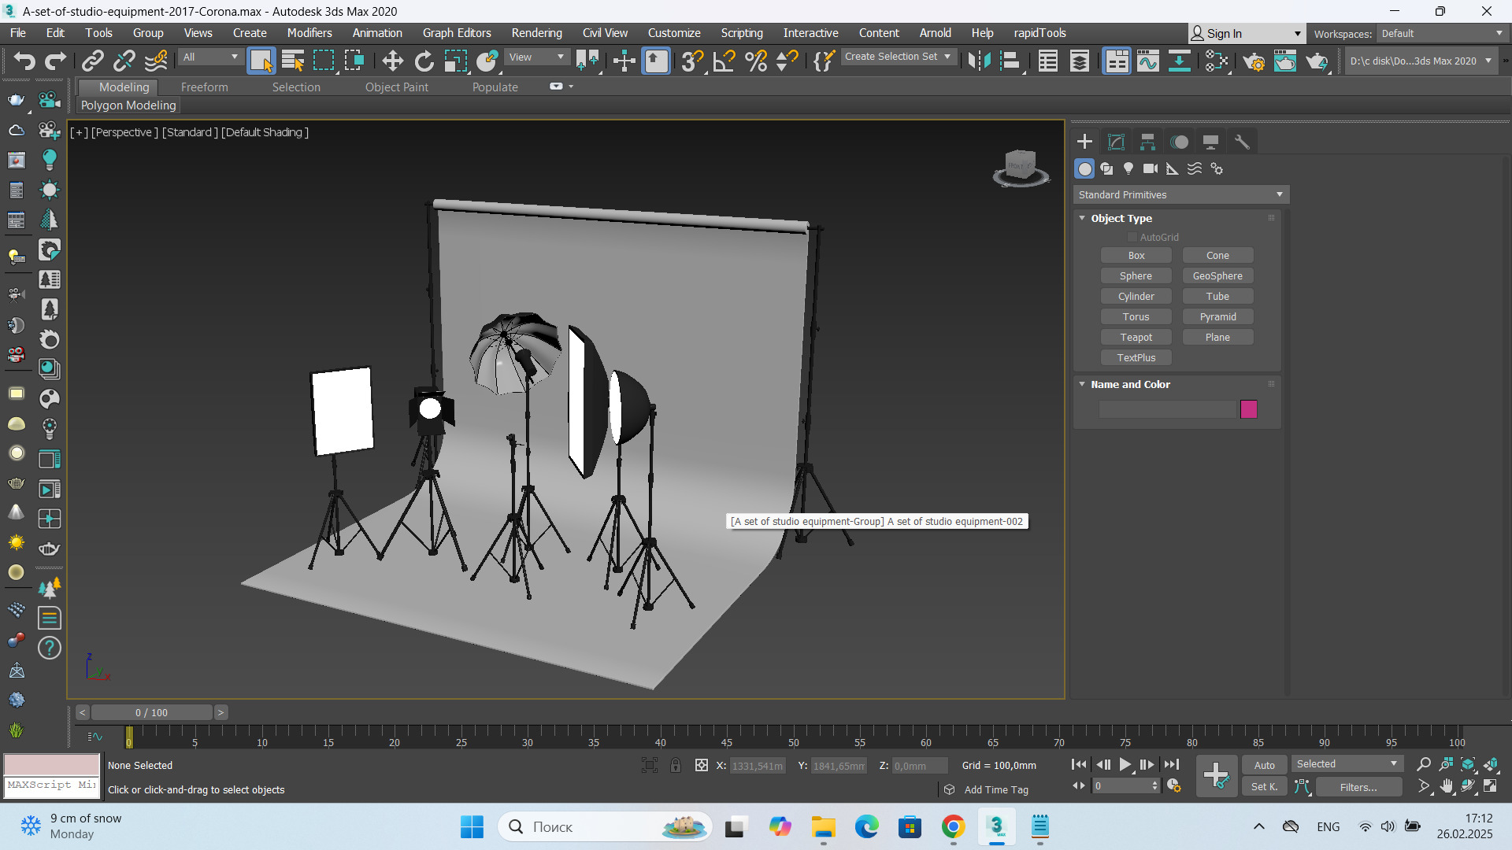Open the Scripting menu
Viewport: 1512px width, 850px height.
(741, 32)
